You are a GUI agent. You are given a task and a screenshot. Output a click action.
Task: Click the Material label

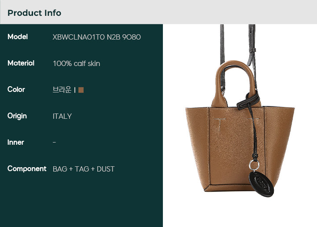[21, 63]
